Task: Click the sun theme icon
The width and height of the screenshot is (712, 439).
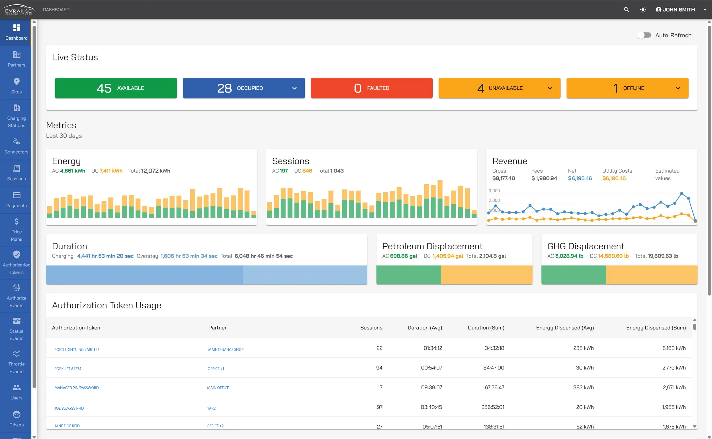Action: click(643, 10)
